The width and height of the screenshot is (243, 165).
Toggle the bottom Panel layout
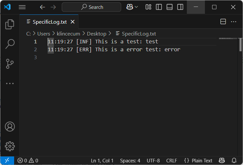(x=169, y=7)
